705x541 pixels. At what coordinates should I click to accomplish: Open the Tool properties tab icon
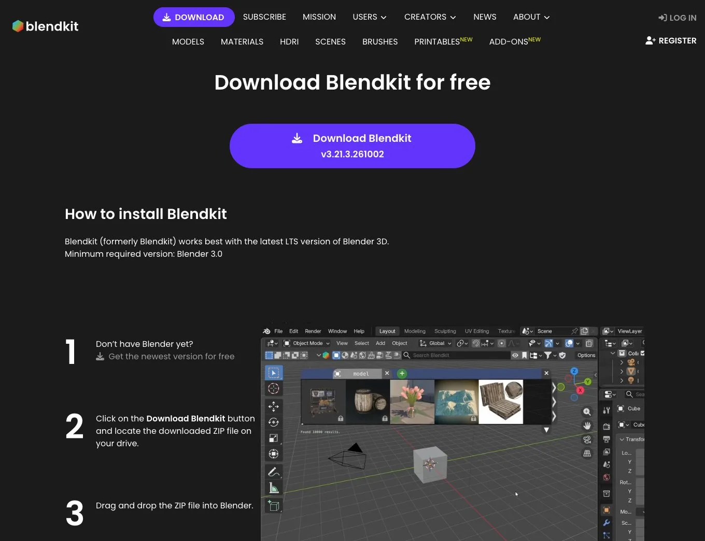[607, 410]
